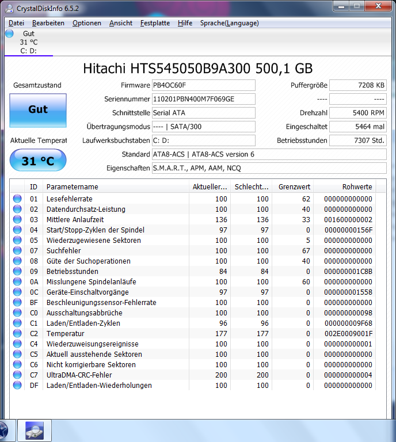Open the Ansicht menu
Screen dimensions: 396x442
click(121, 23)
